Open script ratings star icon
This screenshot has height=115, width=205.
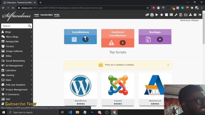[x=161, y=15]
